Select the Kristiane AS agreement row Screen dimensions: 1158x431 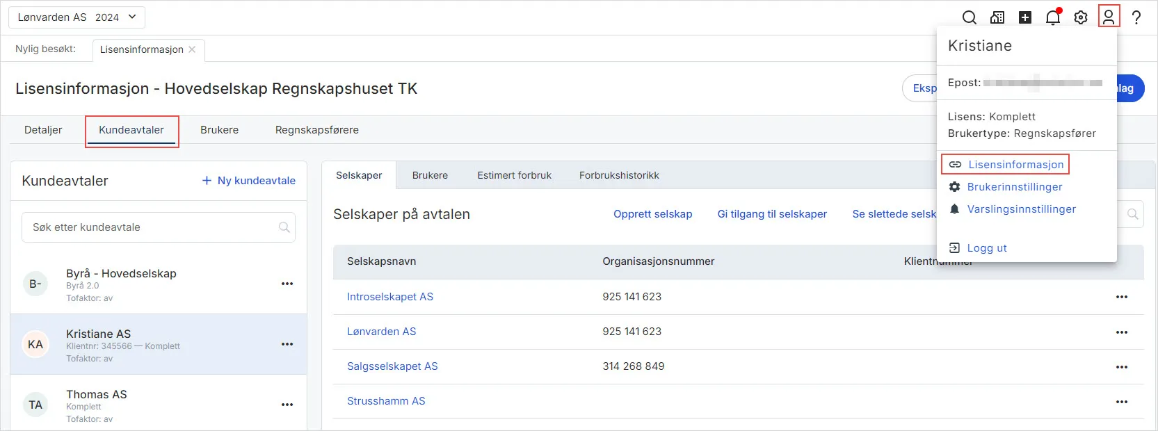click(159, 344)
